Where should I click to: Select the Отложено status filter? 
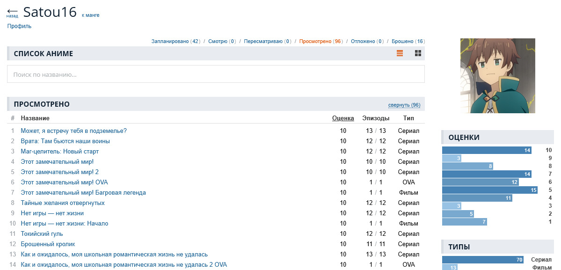363,41
